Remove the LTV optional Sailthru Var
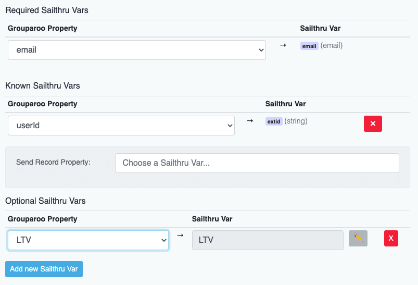 click(x=391, y=238)
